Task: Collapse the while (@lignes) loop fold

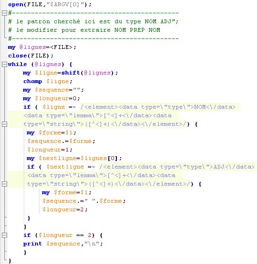Action: (4, 64)
